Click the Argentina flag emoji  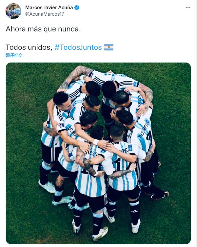coord(109,47)
